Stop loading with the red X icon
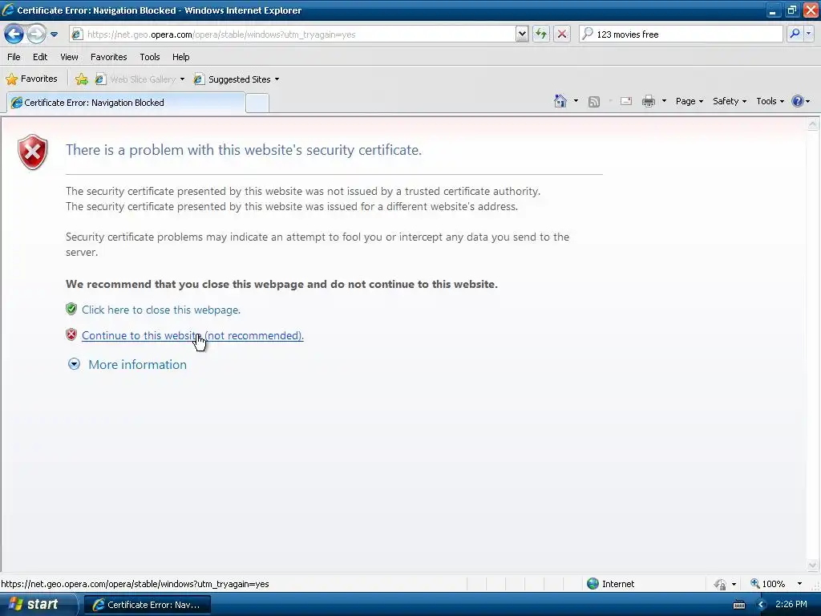The image size is (821, 616). click(x=562, y=34)
